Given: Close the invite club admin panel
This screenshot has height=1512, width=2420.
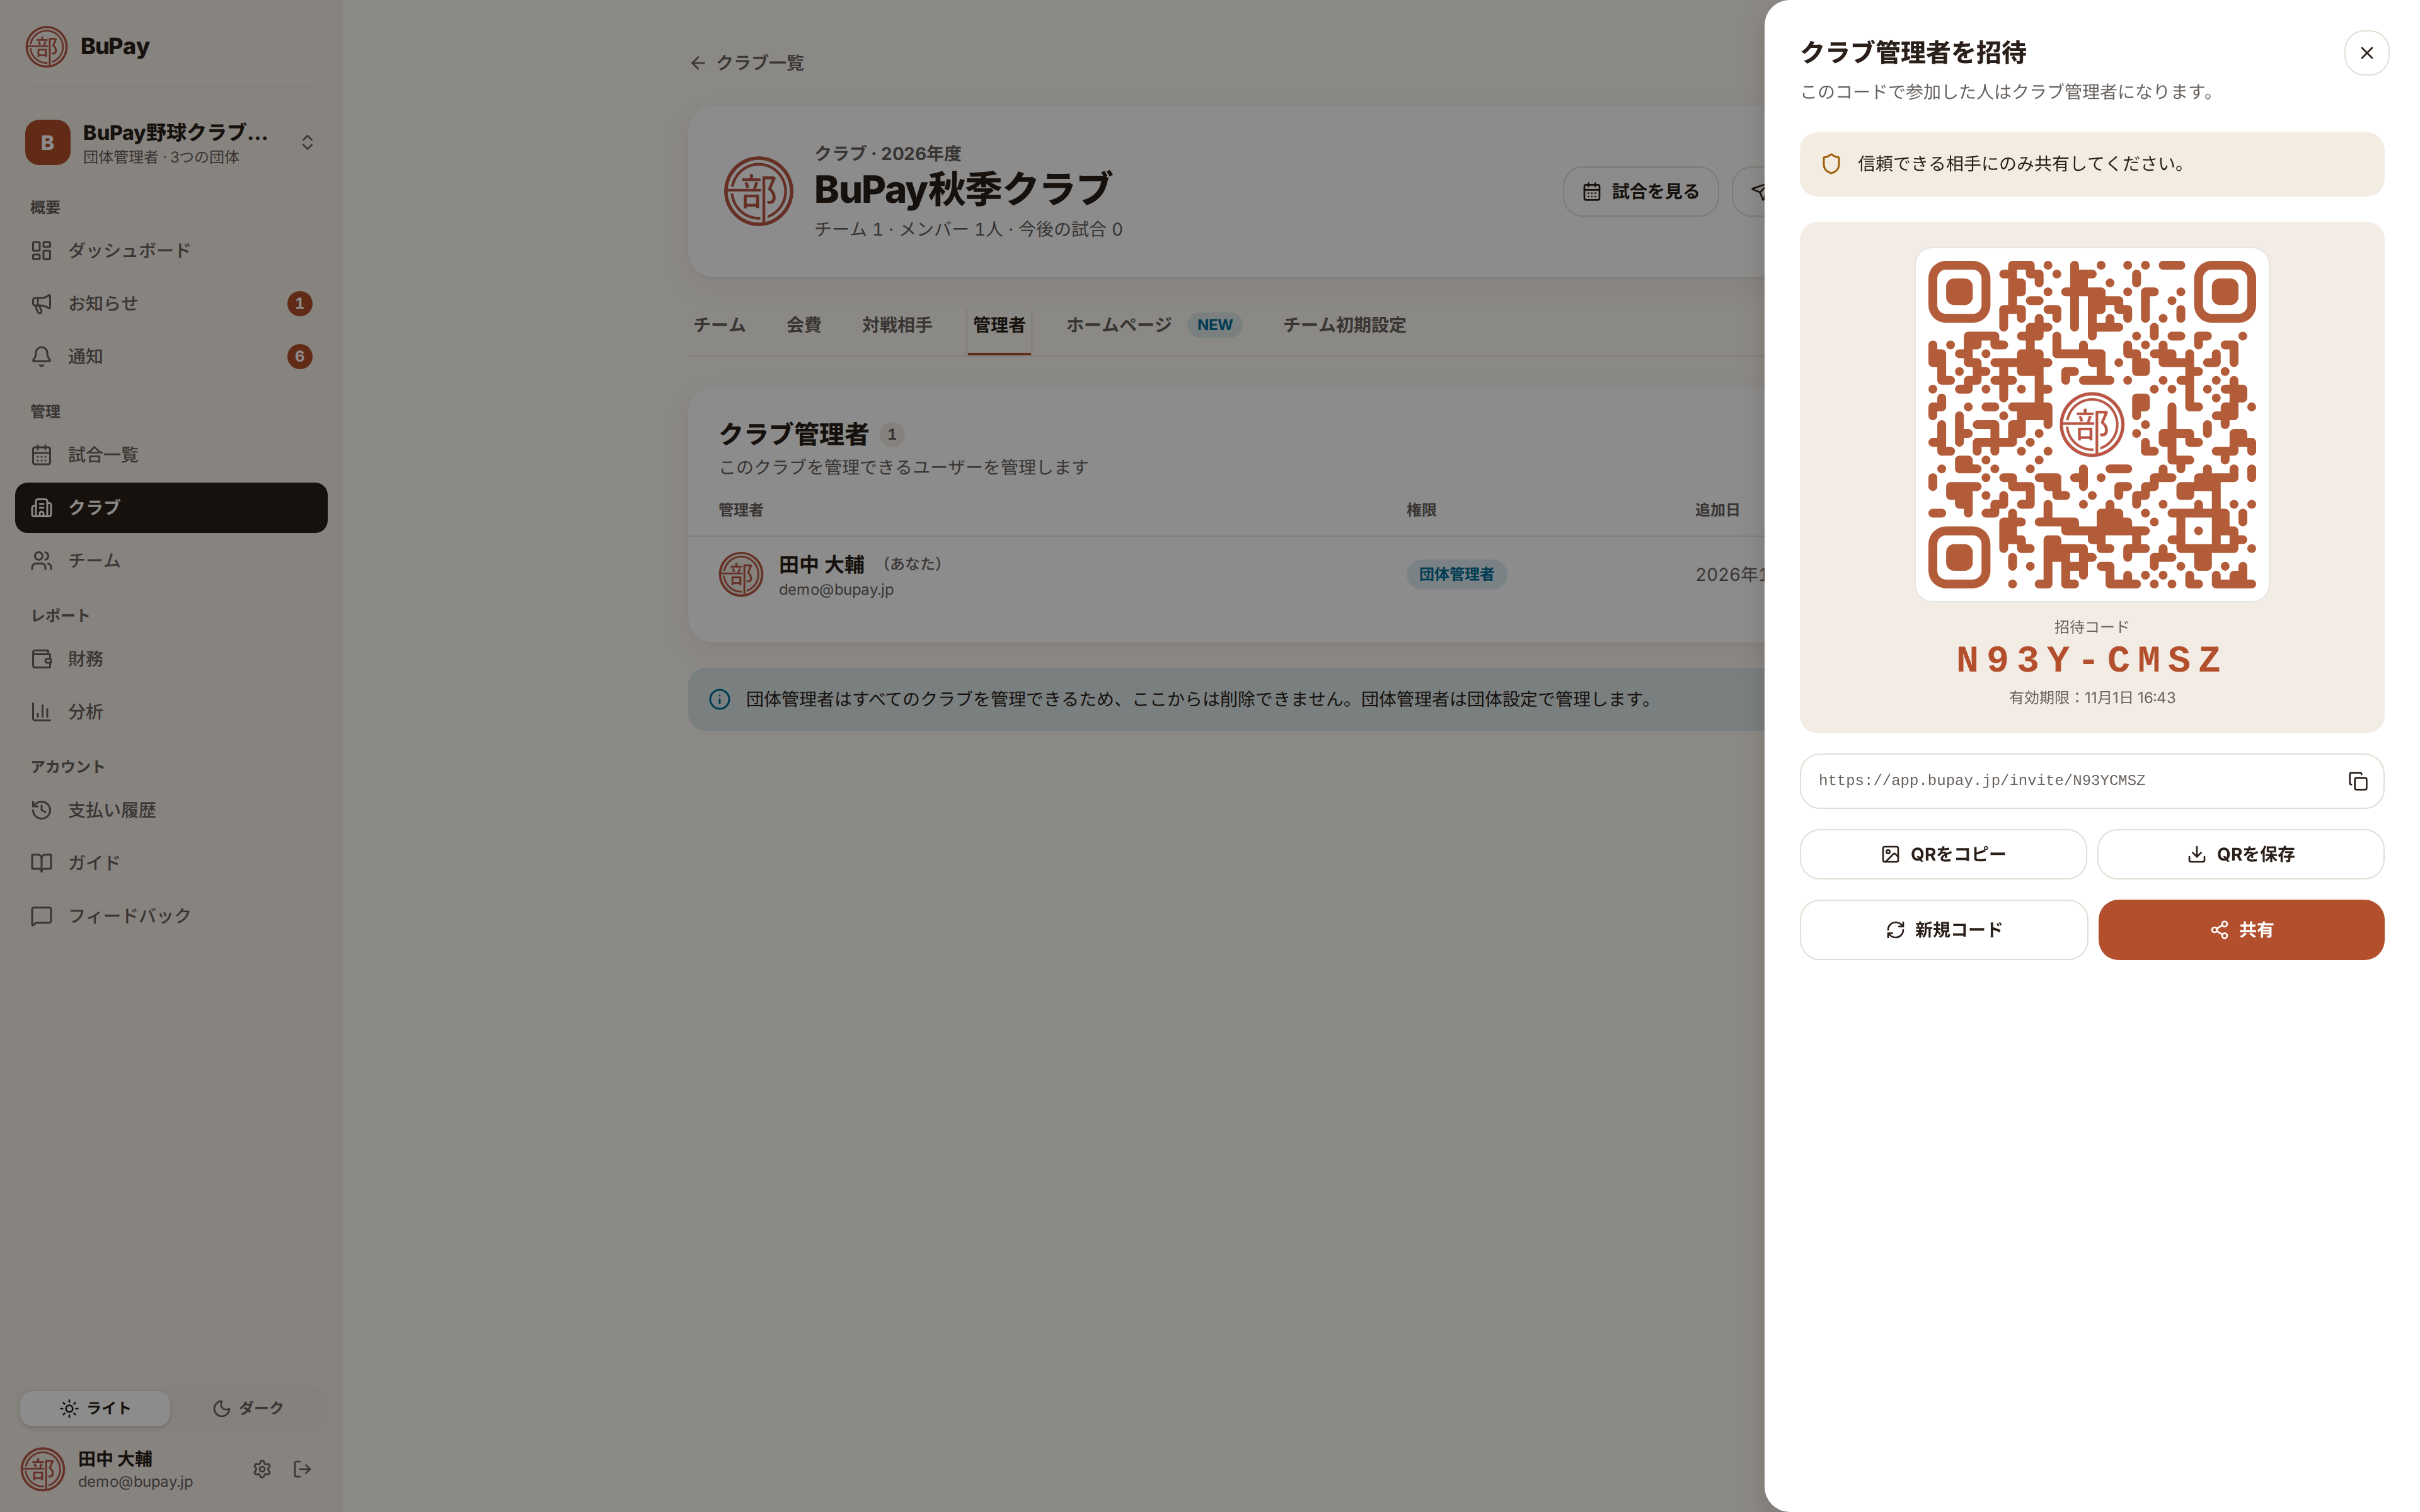Looking at the screenshot, I should click(x=2366, y=53).
